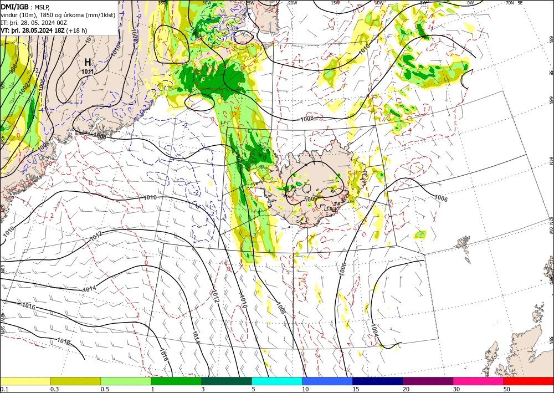Click the "1002" isobar label

pyautogui.click(x=24, y=89)
